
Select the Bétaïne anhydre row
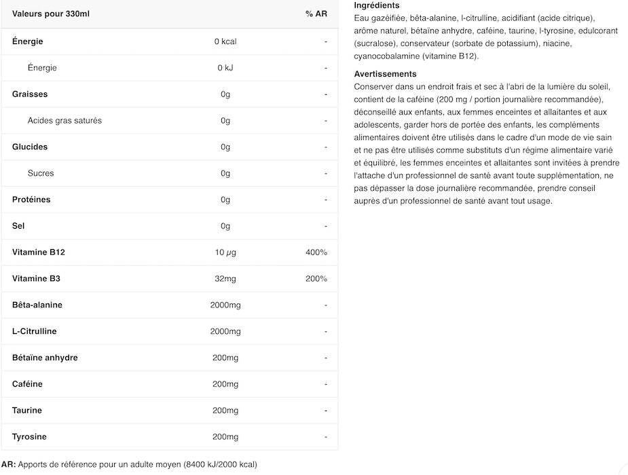(x=170, y=358)
